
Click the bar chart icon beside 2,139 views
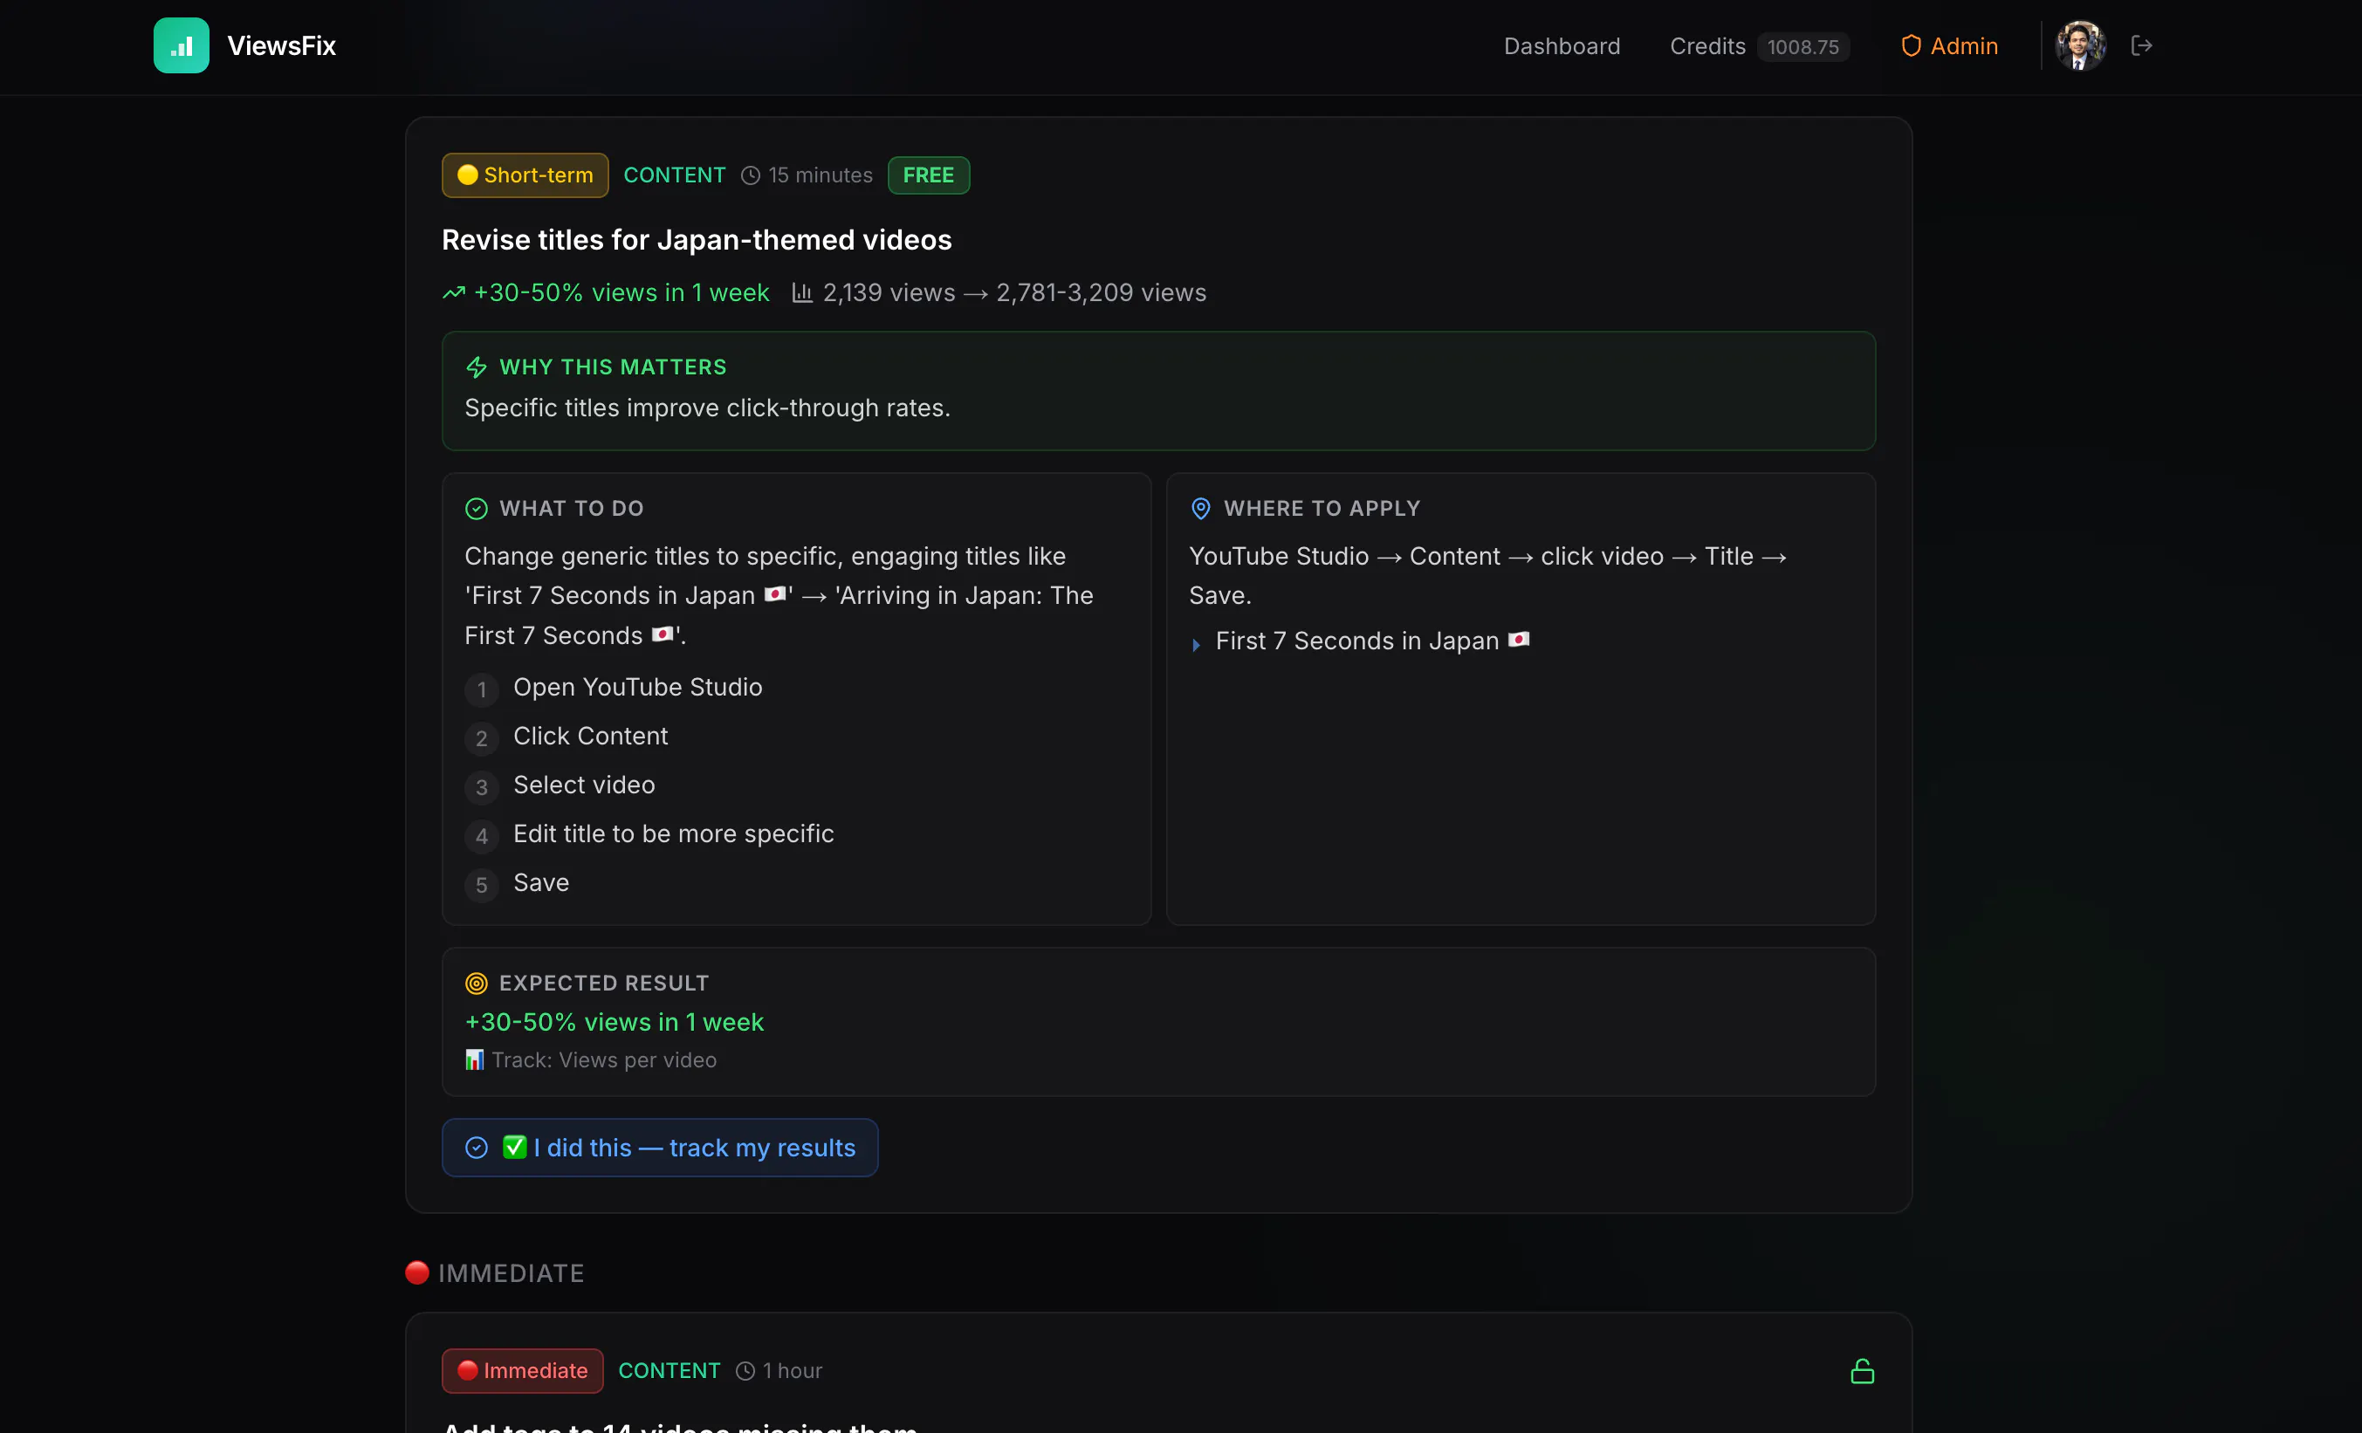pos(802,292)
